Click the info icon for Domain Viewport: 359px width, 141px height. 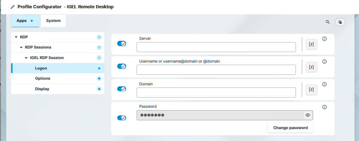(324, 84)
